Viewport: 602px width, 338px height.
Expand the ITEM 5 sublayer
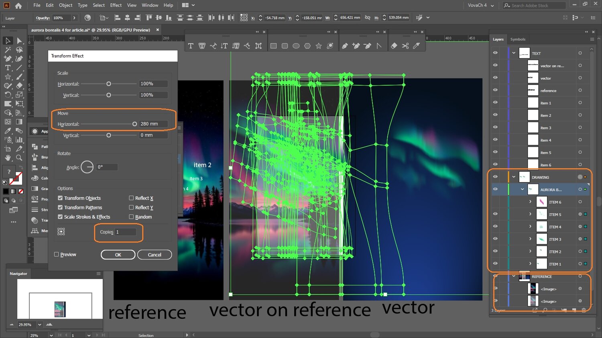coord(530,214)
